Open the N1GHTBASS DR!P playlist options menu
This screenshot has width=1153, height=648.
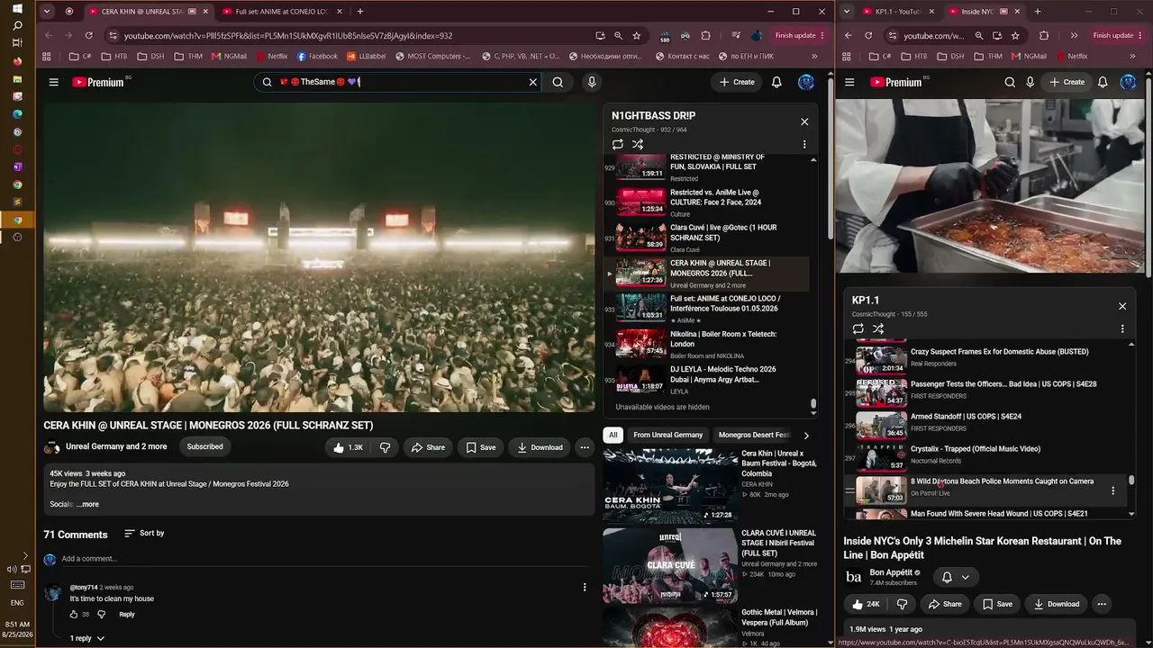click(804, 144)
